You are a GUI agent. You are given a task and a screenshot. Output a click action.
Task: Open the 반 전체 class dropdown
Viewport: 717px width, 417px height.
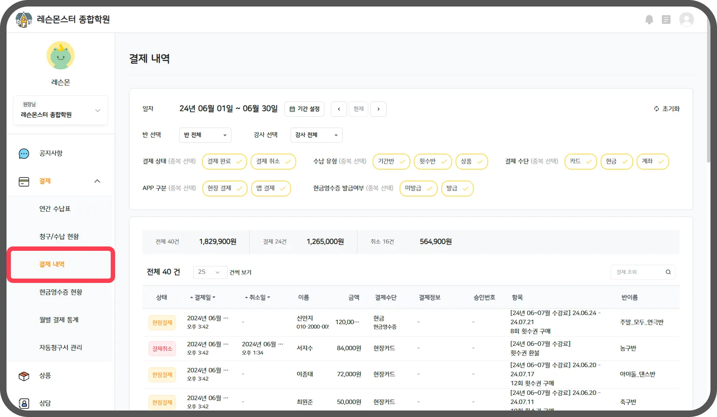click(x=205, y=135)
